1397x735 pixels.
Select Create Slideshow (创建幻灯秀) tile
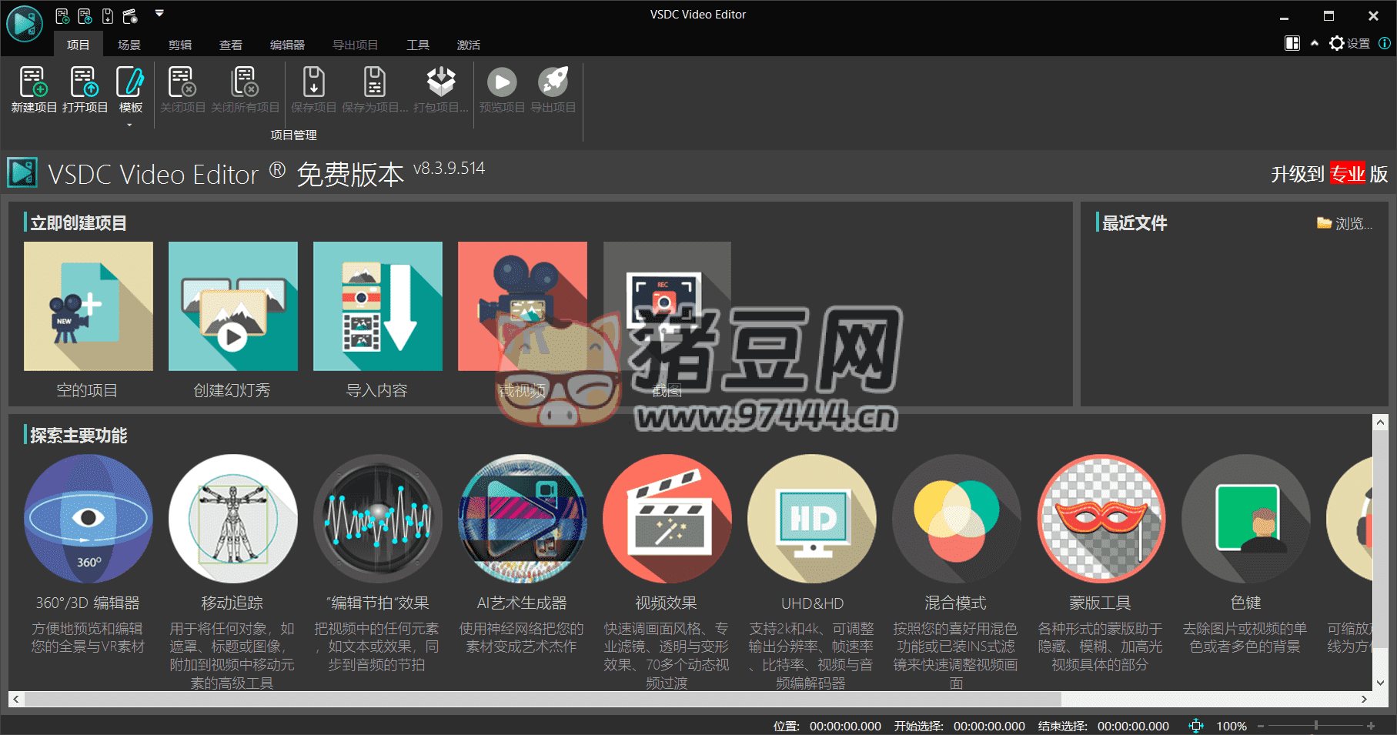(x=232, y=306)
